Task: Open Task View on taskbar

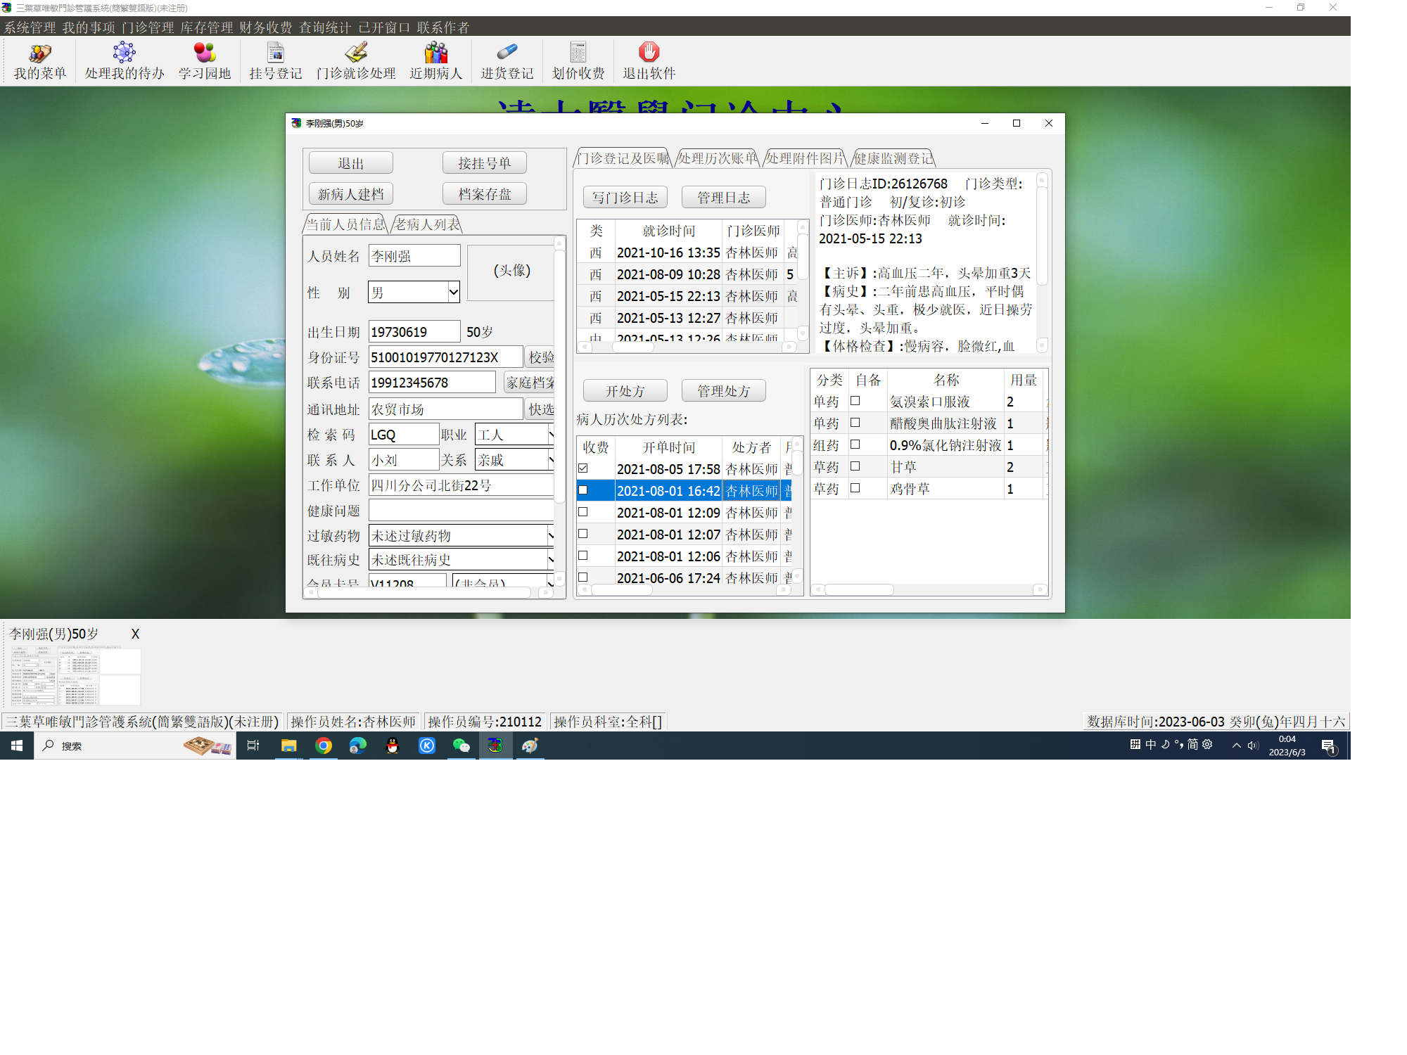Action: click(253, 746)
